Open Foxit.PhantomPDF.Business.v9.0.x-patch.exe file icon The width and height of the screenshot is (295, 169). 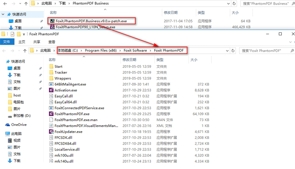click(52, 21)
